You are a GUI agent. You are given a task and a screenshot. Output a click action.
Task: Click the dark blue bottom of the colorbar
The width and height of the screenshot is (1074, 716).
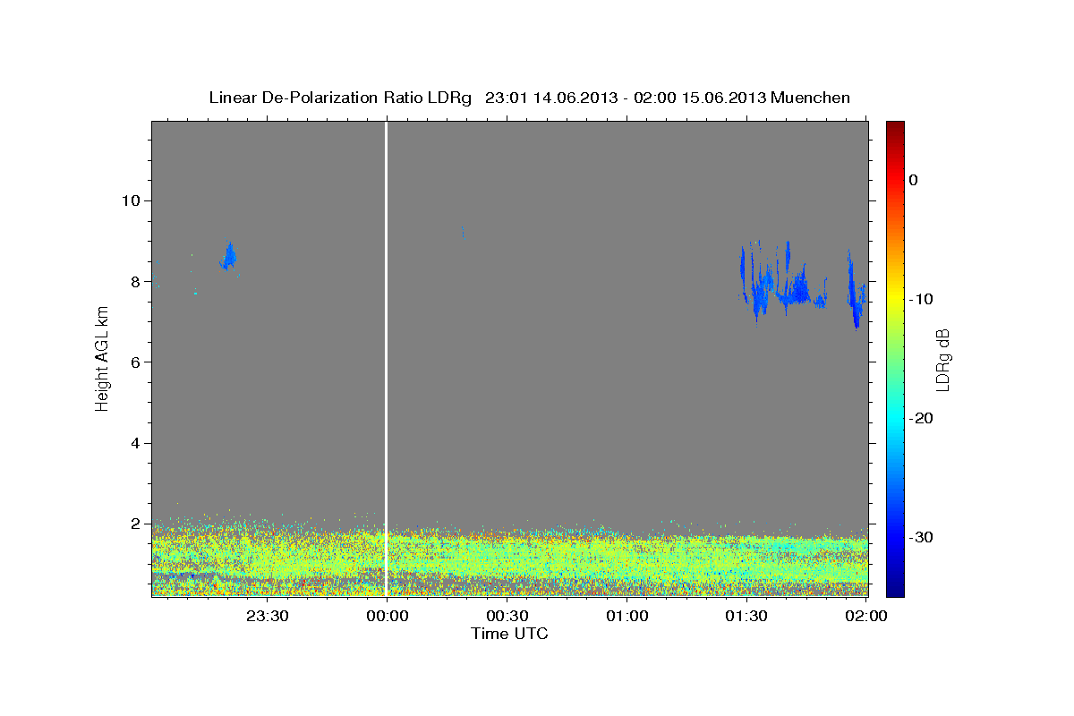pyautogui.click(x=895, y=588)
